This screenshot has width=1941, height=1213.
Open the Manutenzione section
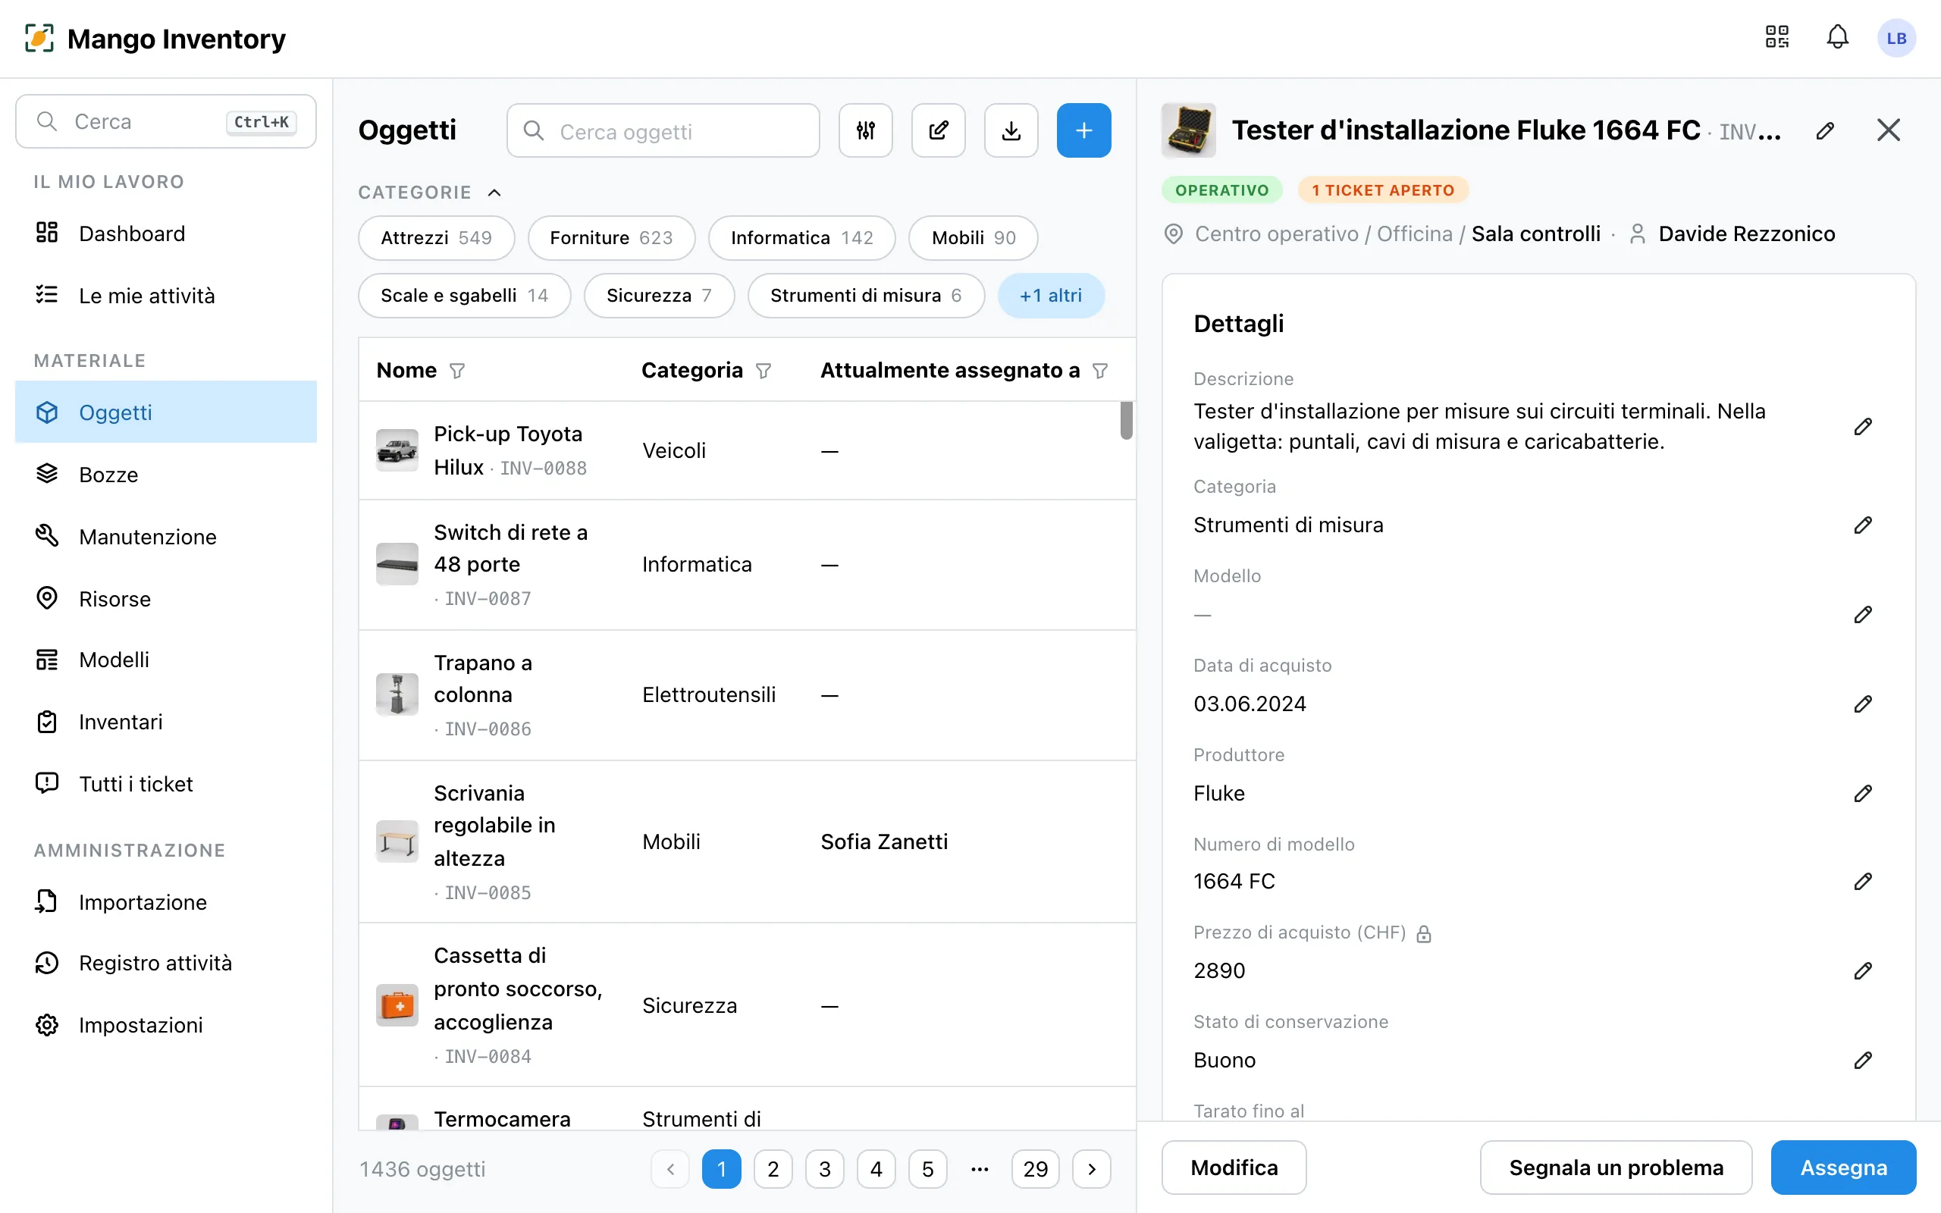[166, 537]
